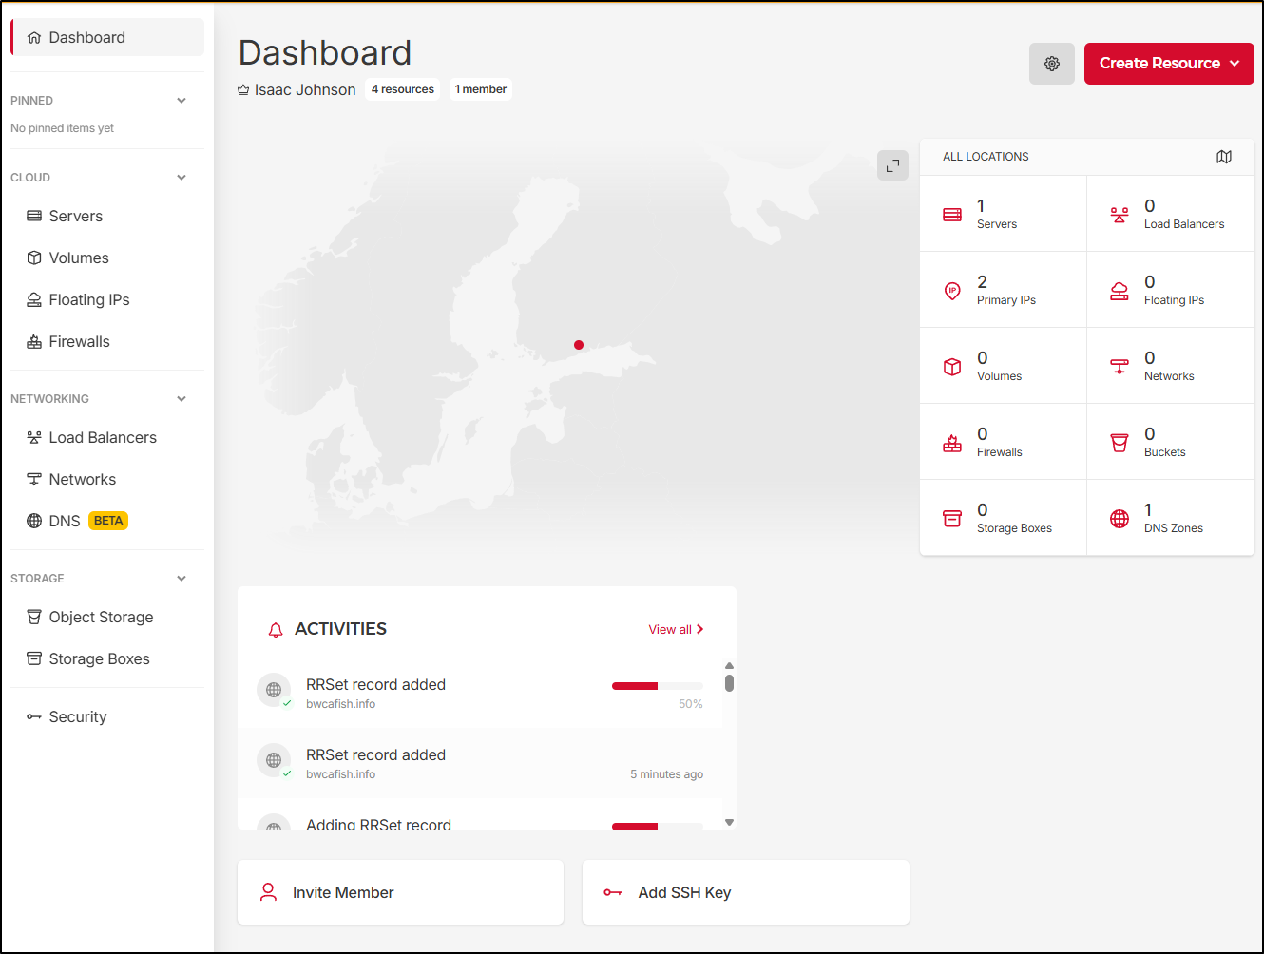Click the Add SSH Key button

point(745,892)
